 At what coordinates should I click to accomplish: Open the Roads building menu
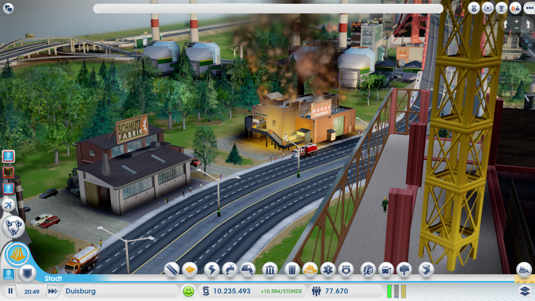pyautogui.click(x=172, y=270)
